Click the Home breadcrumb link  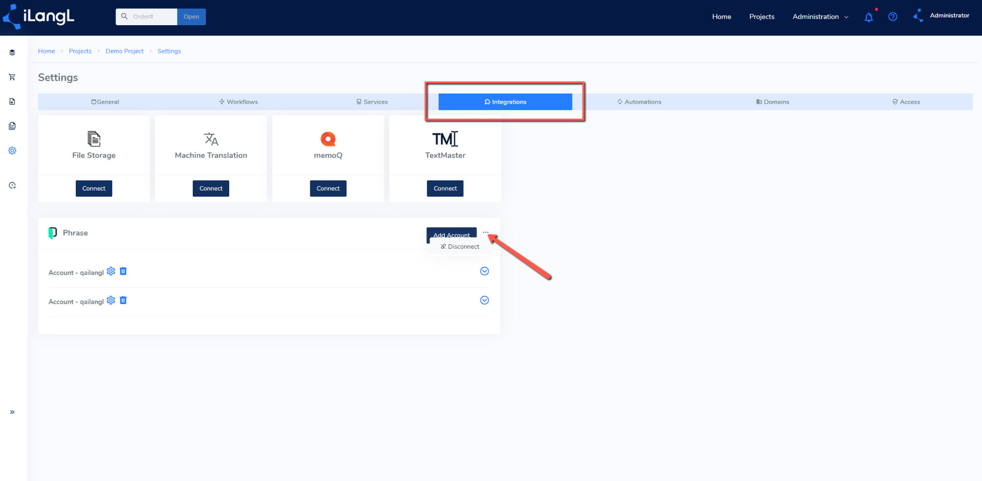pyautogui.click(x=47, y=51)
